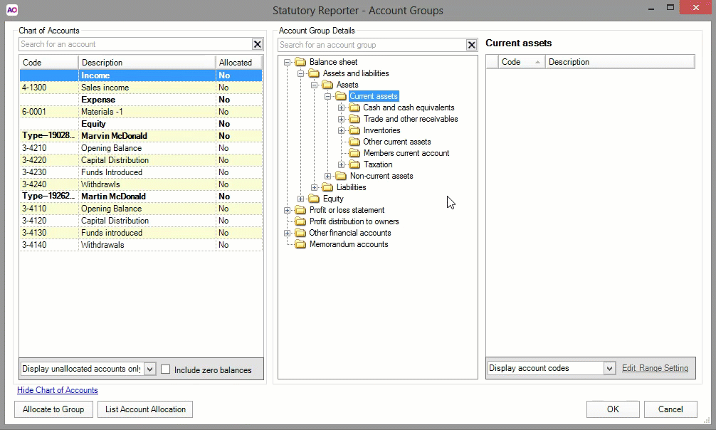Open the Display unallocated accounts dropdown

point(149,369)
